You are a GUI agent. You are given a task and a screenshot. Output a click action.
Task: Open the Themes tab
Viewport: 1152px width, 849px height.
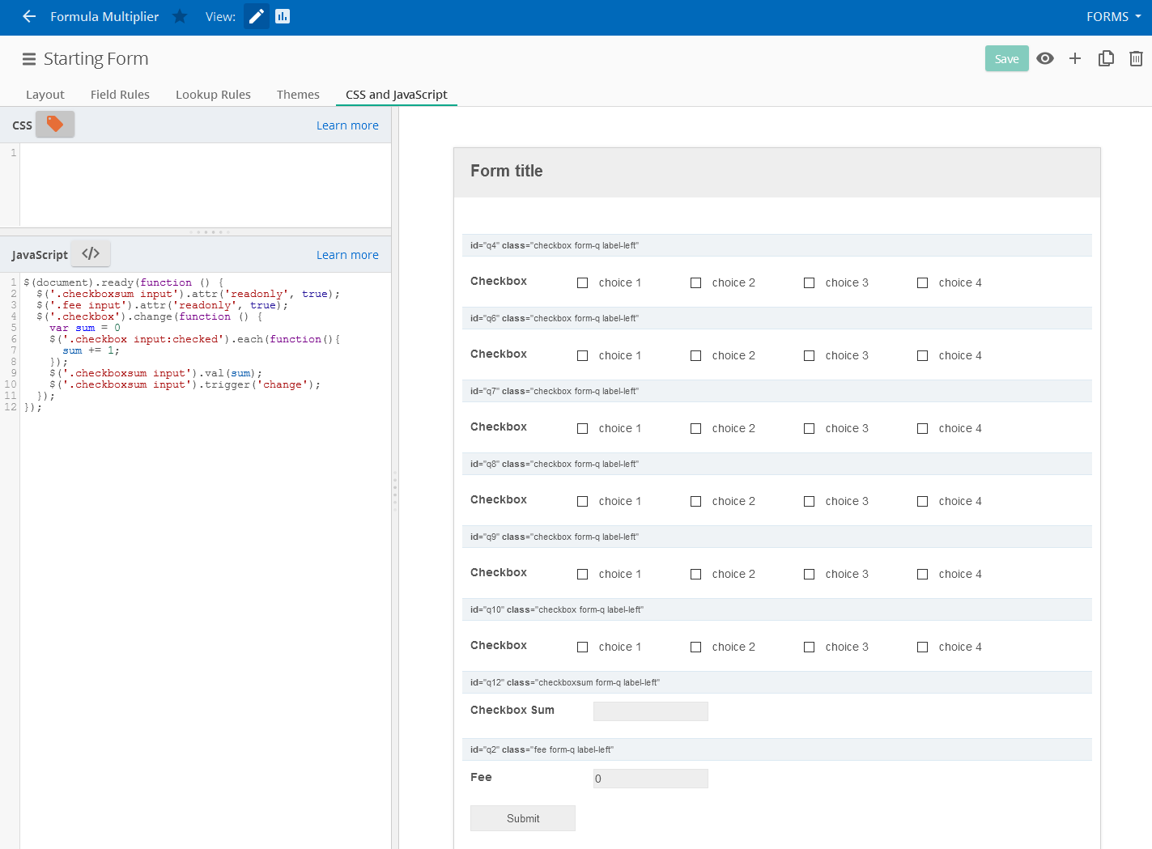click(298, 95)
